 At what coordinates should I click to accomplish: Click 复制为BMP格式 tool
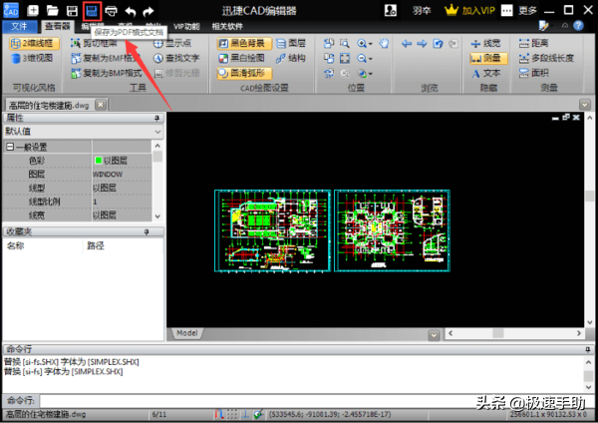click(107, 73)
